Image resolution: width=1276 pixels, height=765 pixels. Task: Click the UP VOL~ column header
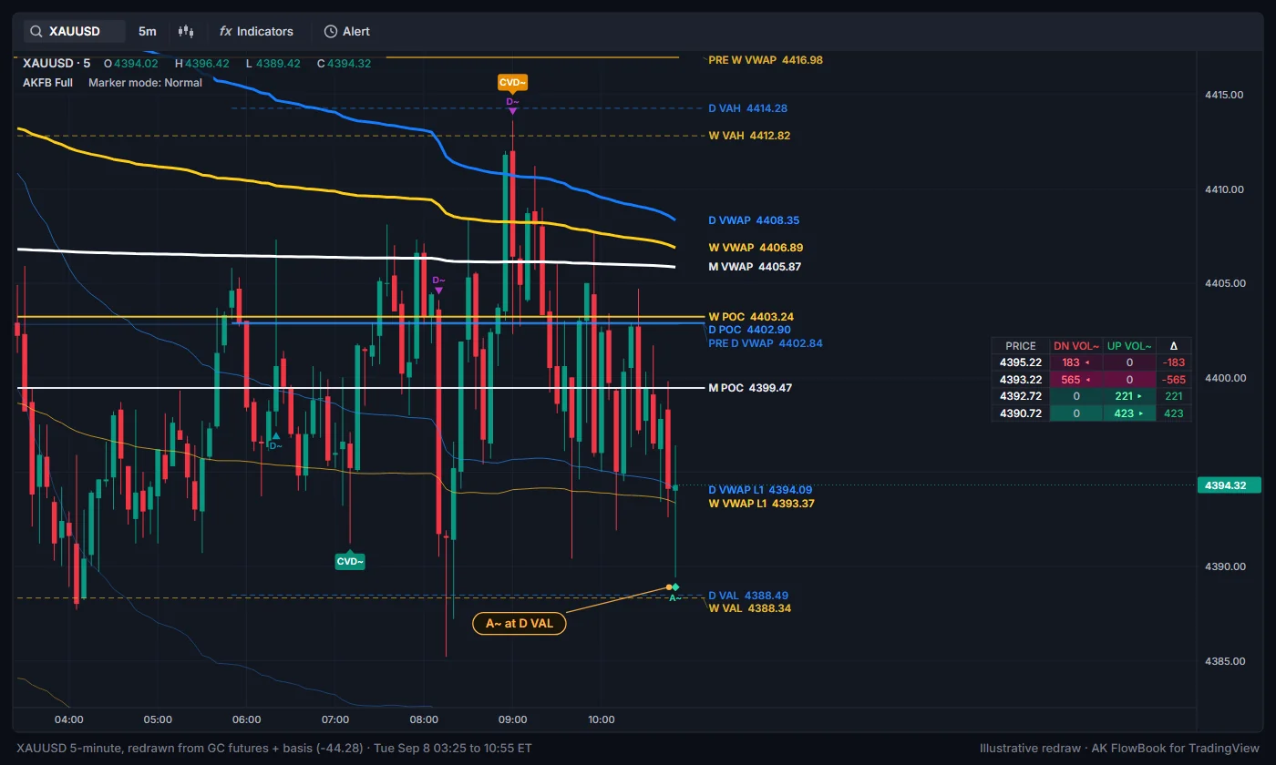click(1129, 346)
